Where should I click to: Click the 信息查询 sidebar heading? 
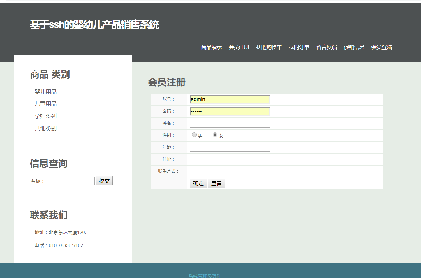[49, 163]
